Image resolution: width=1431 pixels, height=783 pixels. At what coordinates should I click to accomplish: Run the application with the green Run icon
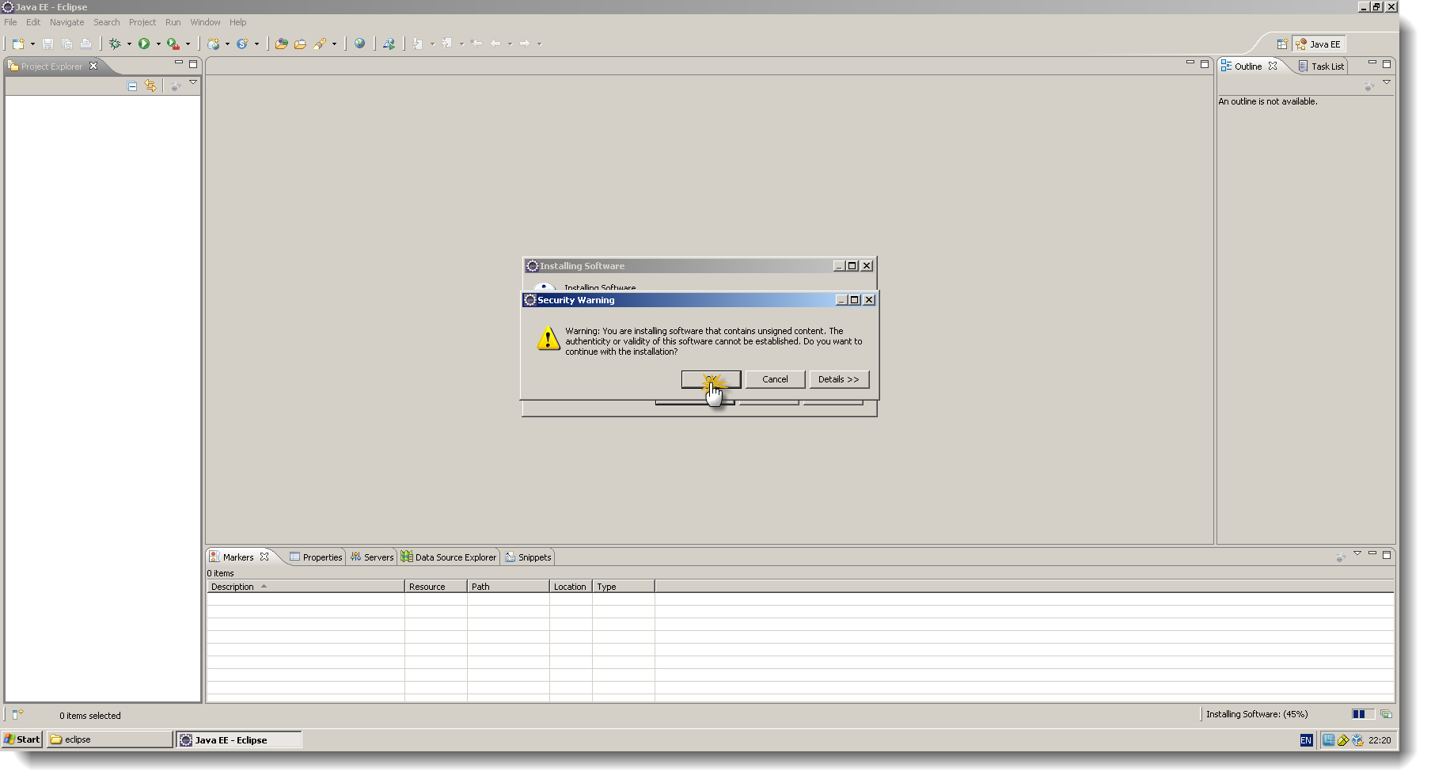coord(144,44)
